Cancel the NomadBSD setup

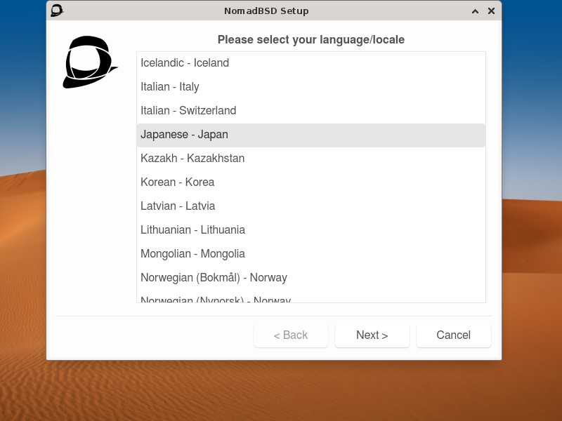(x=453, y=335)
